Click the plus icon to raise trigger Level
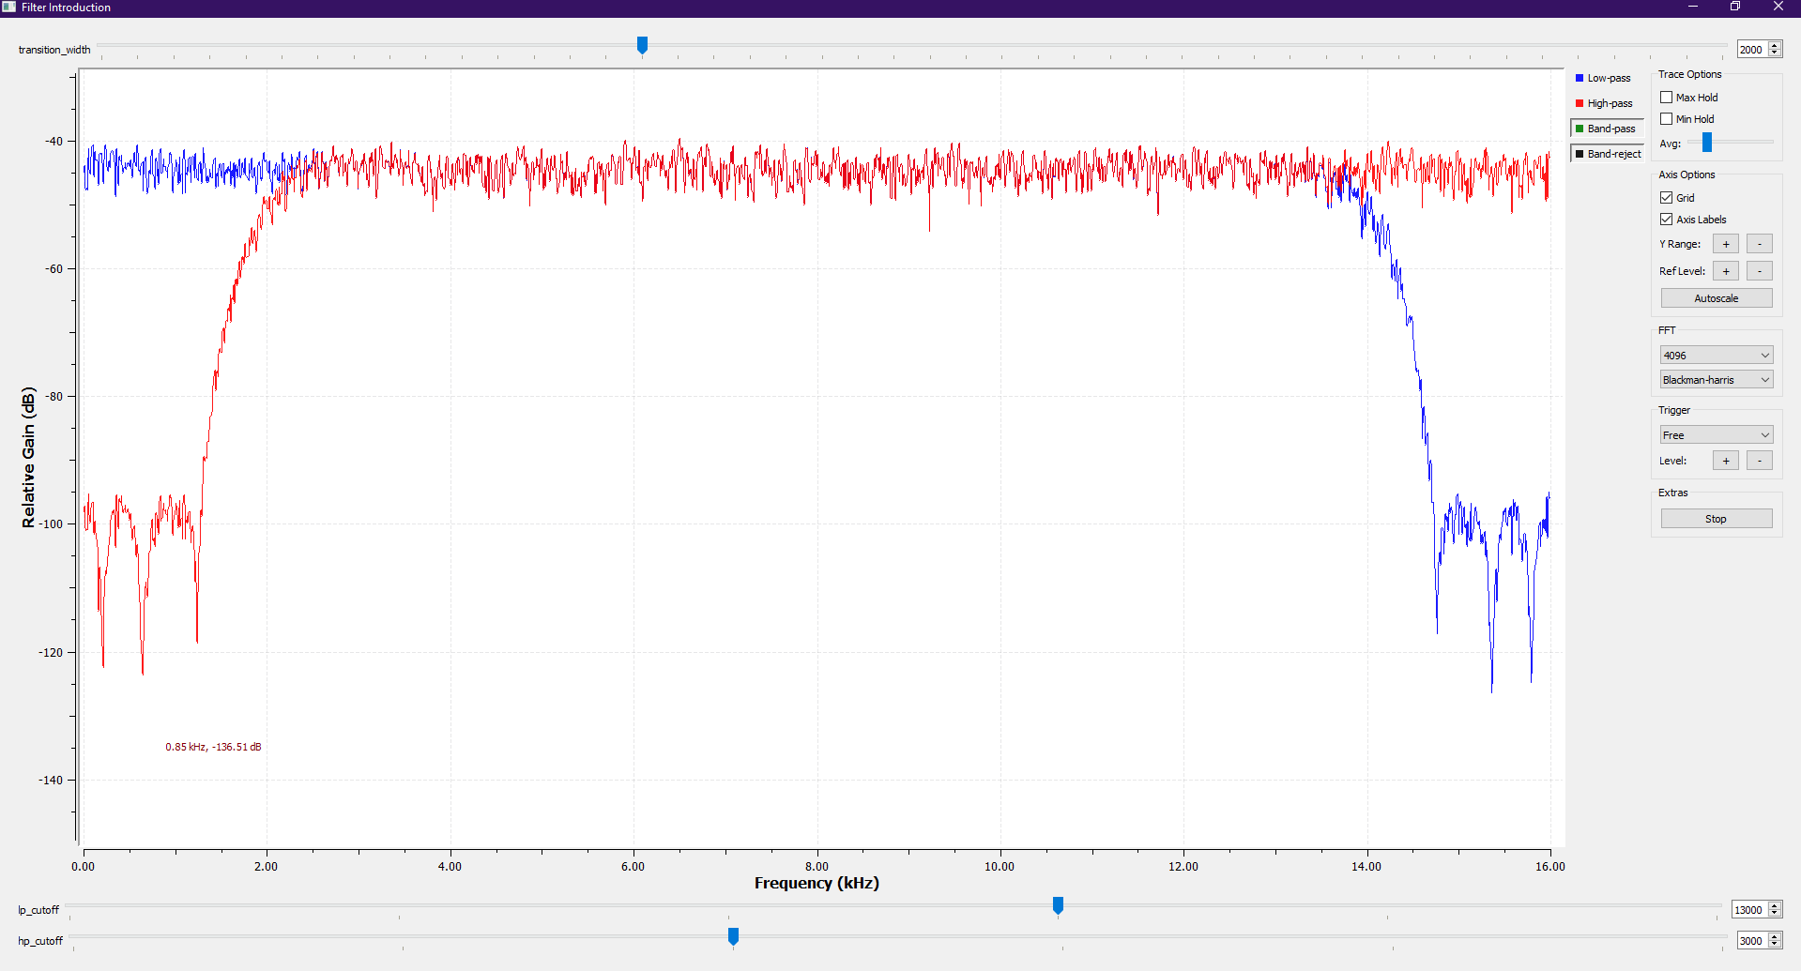 [1725, 460]
